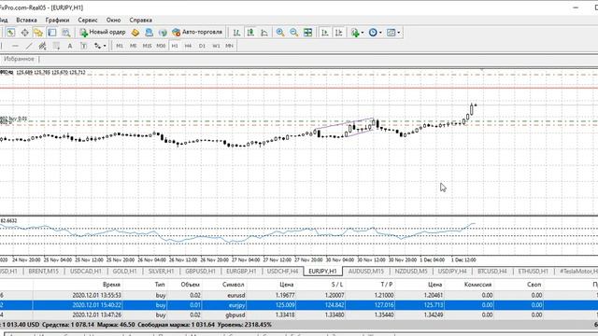Switch chart to candlestick mode
The image size is (598, 336).
250,33
